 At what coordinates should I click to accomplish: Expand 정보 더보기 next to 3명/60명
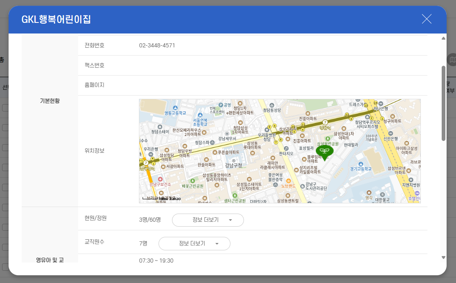(x=208, y=220)
